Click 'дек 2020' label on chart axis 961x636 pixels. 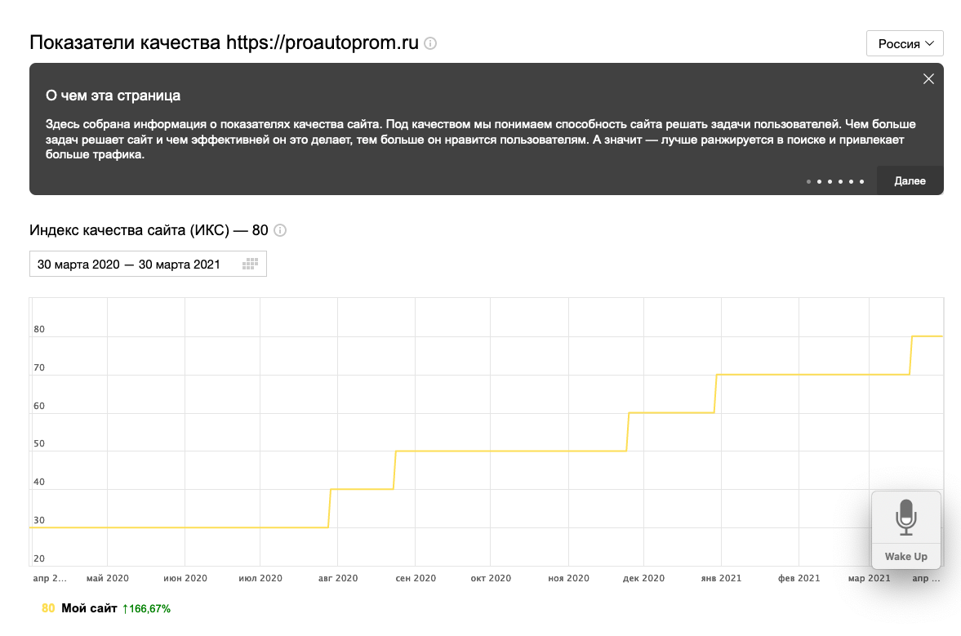tap(643, 578)
